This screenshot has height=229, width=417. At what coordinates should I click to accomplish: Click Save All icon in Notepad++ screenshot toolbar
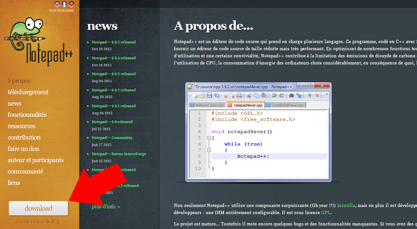[x=217, y=95]
